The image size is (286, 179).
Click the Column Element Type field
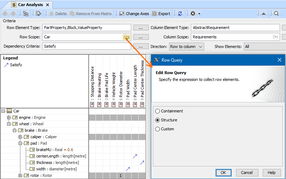235,28
